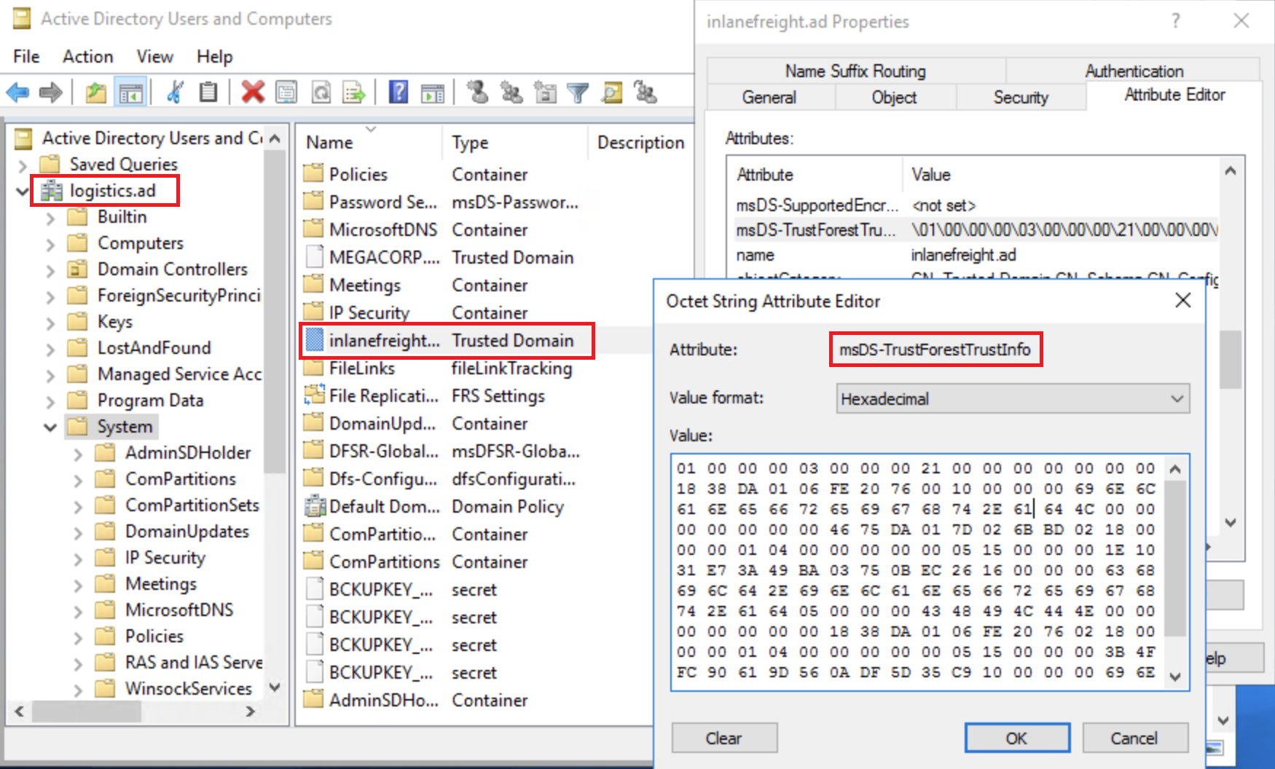The width and height of the screenshot is (1275, 769).
Task: Click the Clear button
Action: click(723, 738)
